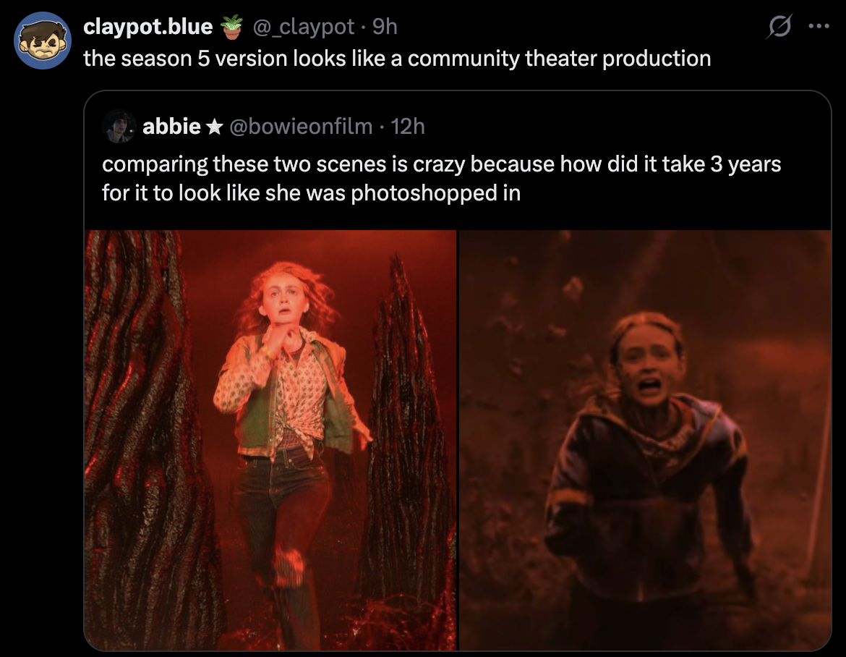Click the 12h quoted post timestamp

[408, 127]
